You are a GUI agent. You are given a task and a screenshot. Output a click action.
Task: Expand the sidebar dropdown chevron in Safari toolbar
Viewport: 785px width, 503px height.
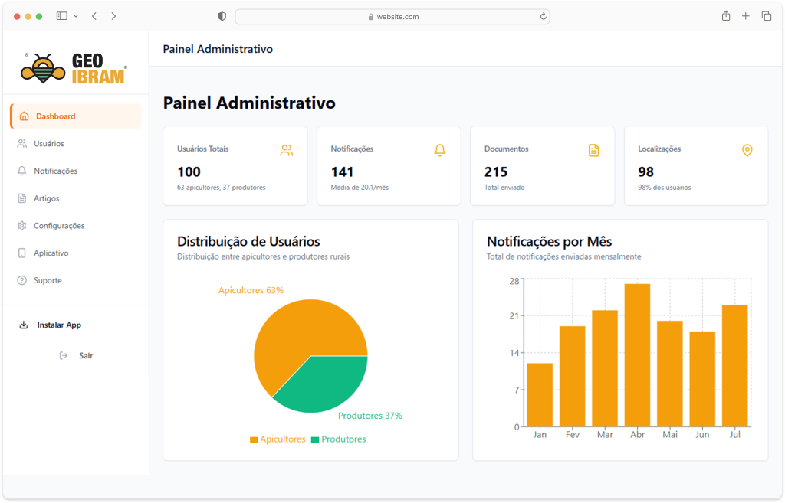coord(76,16)
